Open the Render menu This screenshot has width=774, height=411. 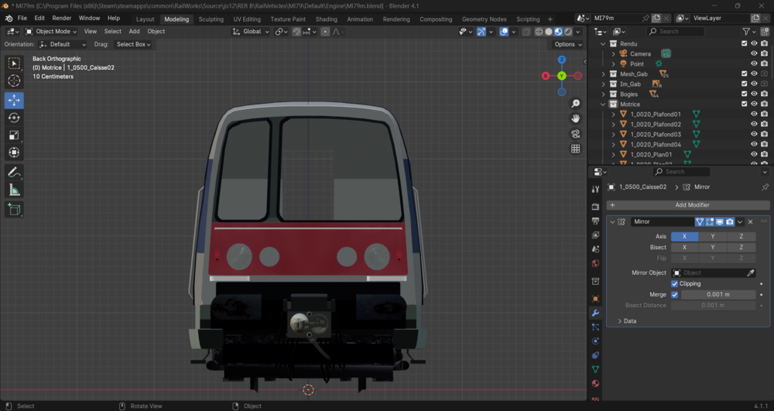(62, 19)
